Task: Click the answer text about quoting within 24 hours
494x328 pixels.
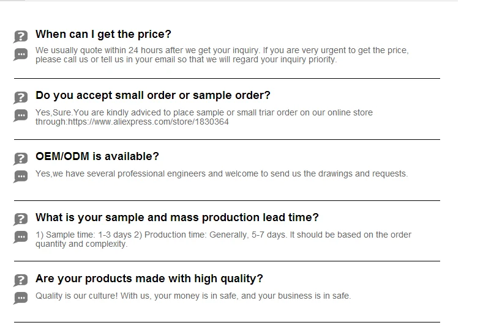Action: pyautogui.click(x=222, y=55)
